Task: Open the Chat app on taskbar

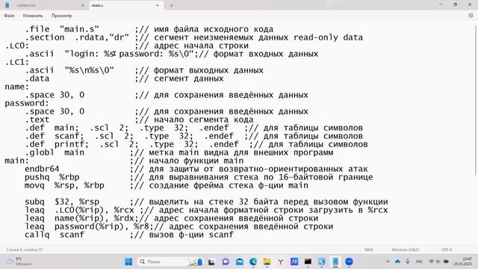Action: (226, 262)
